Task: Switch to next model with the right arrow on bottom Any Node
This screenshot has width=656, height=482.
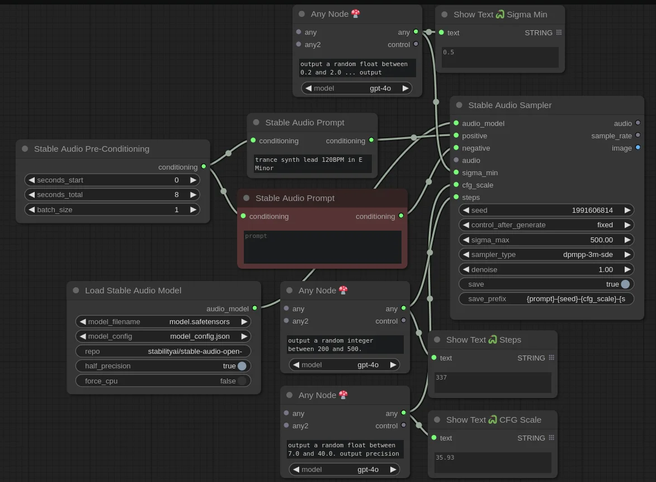Action: [393, 470]
